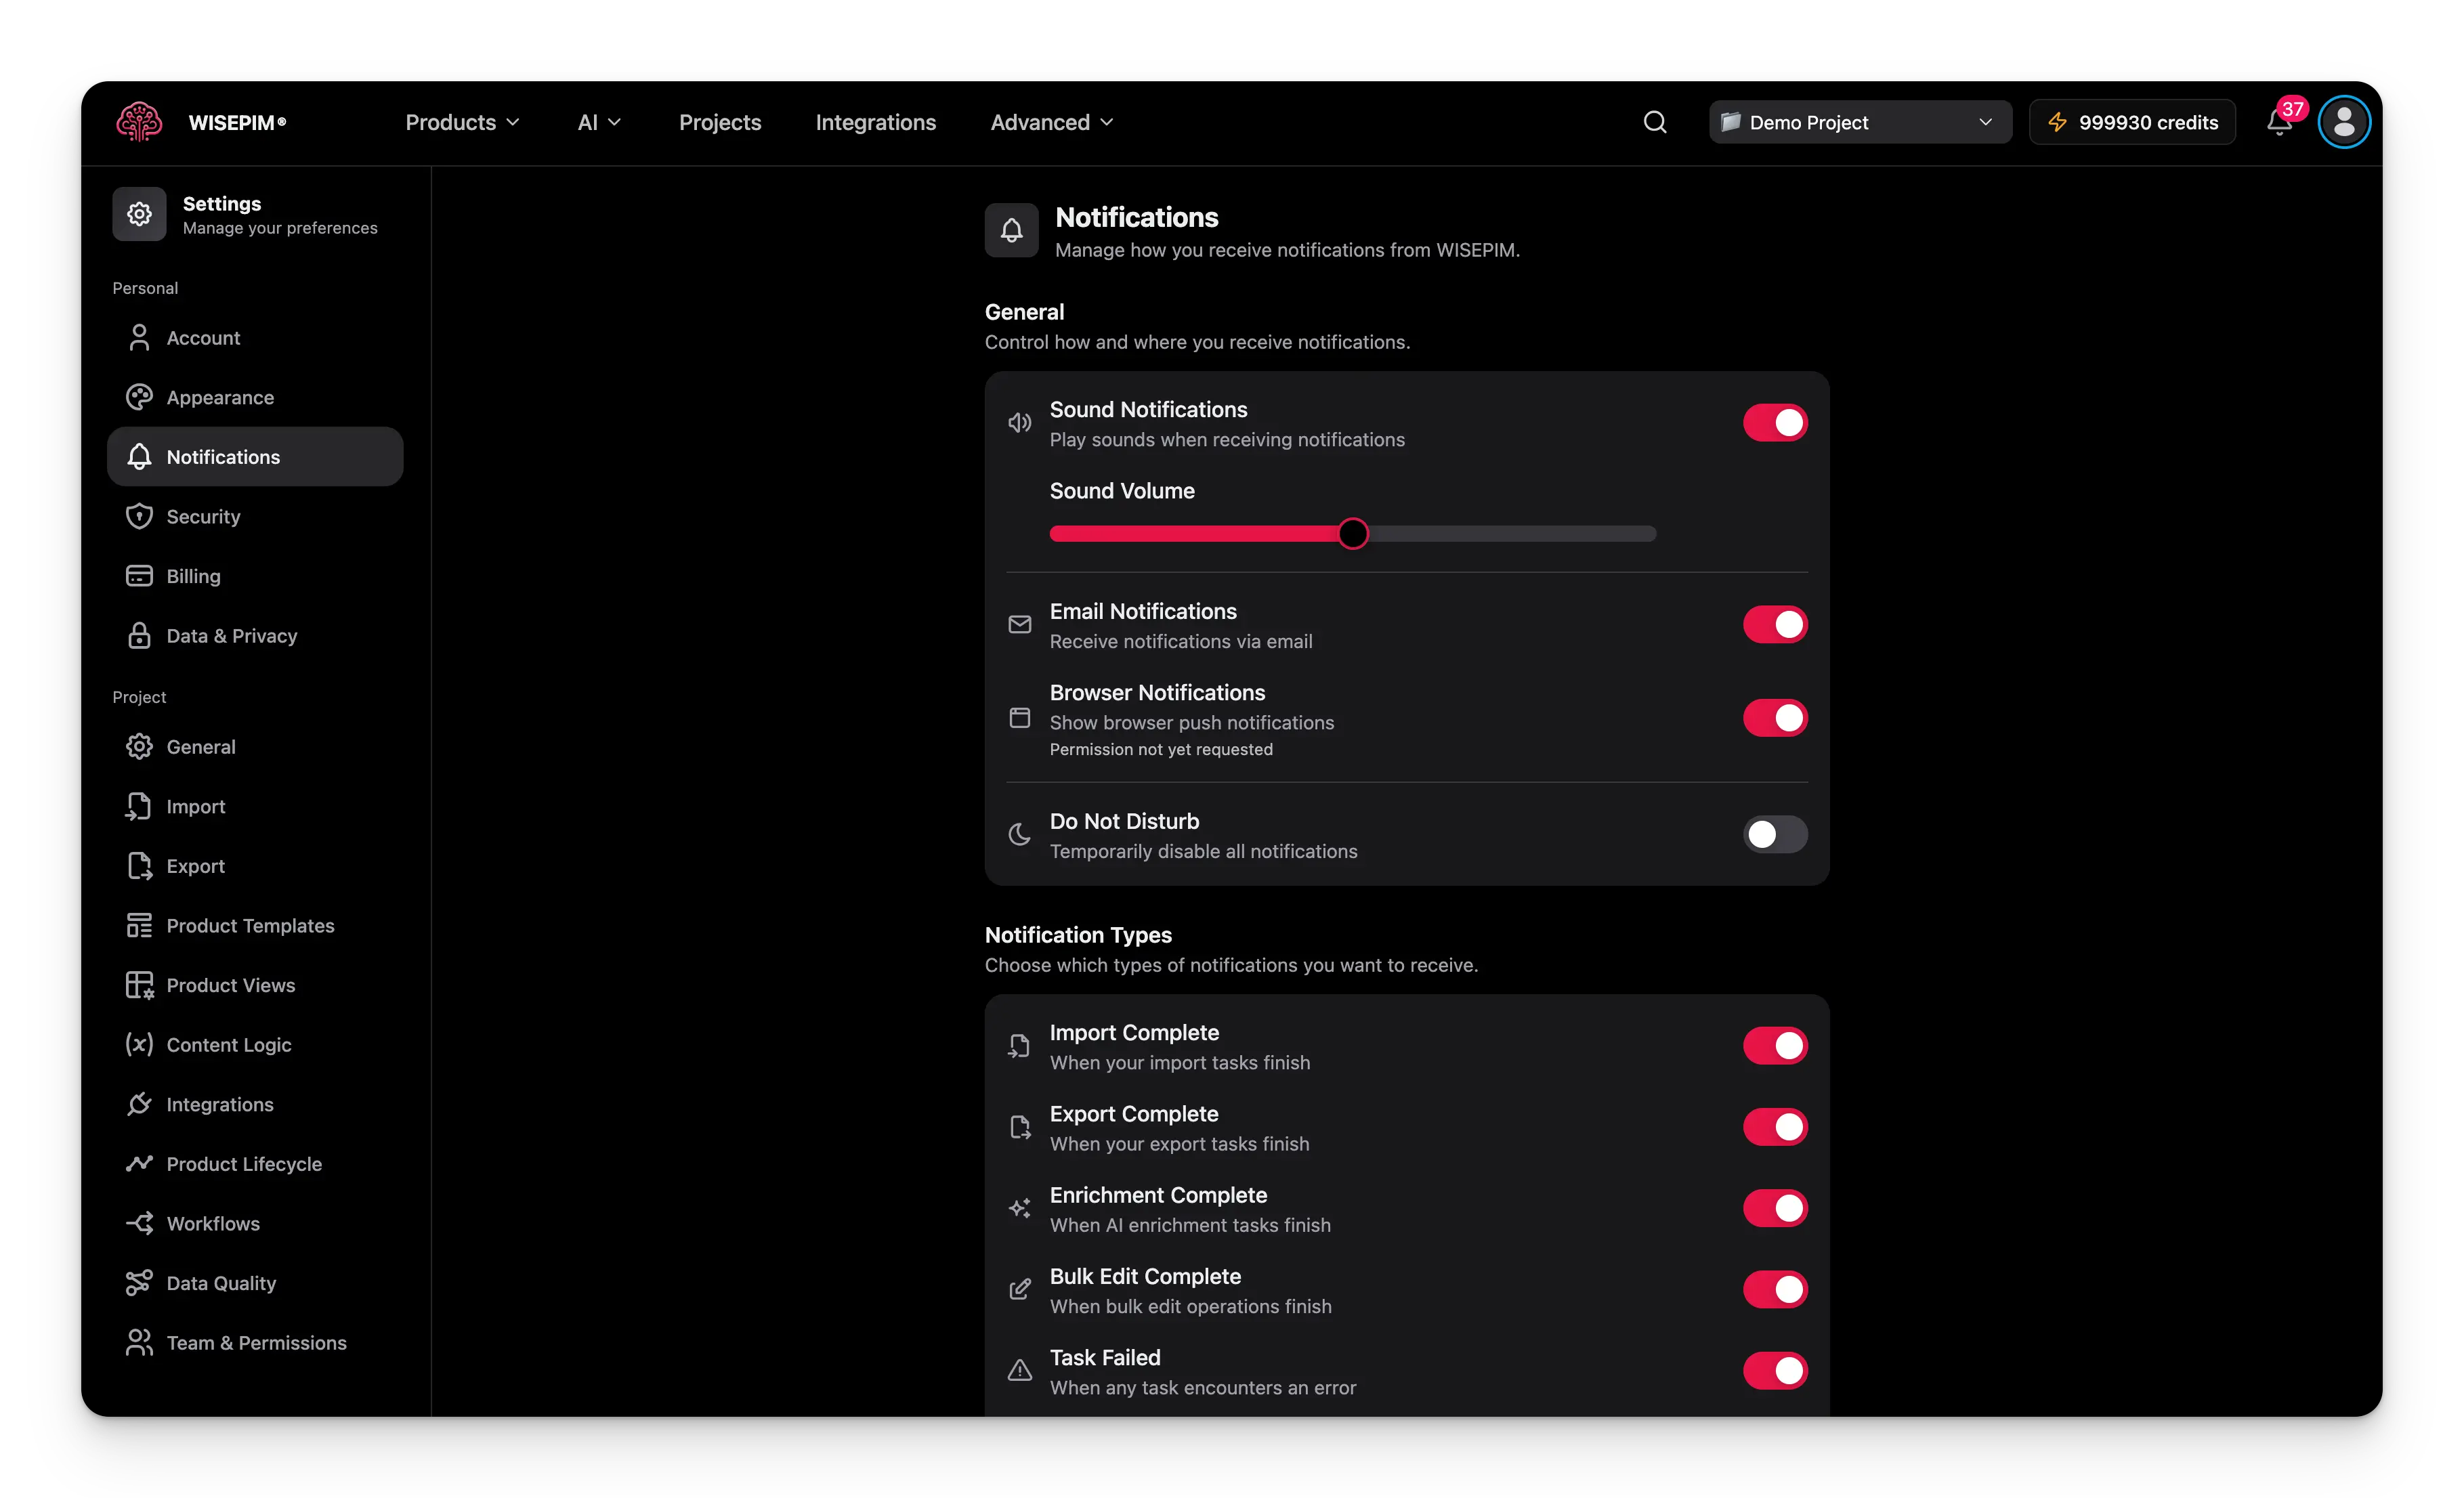Image resolution: width=2464 pixels, height=1498 pixels.
Task: Open Data Quality via the scatter icon
Action: tap(139, 1282)
